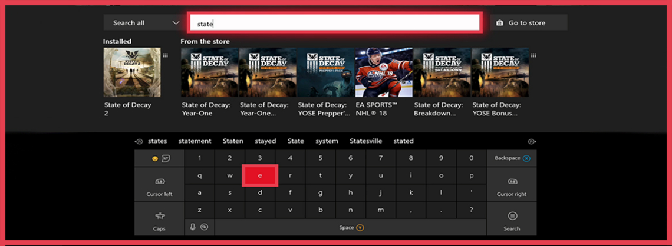Tap the number 1 key
672x246 pixels.
pos(200,158)
